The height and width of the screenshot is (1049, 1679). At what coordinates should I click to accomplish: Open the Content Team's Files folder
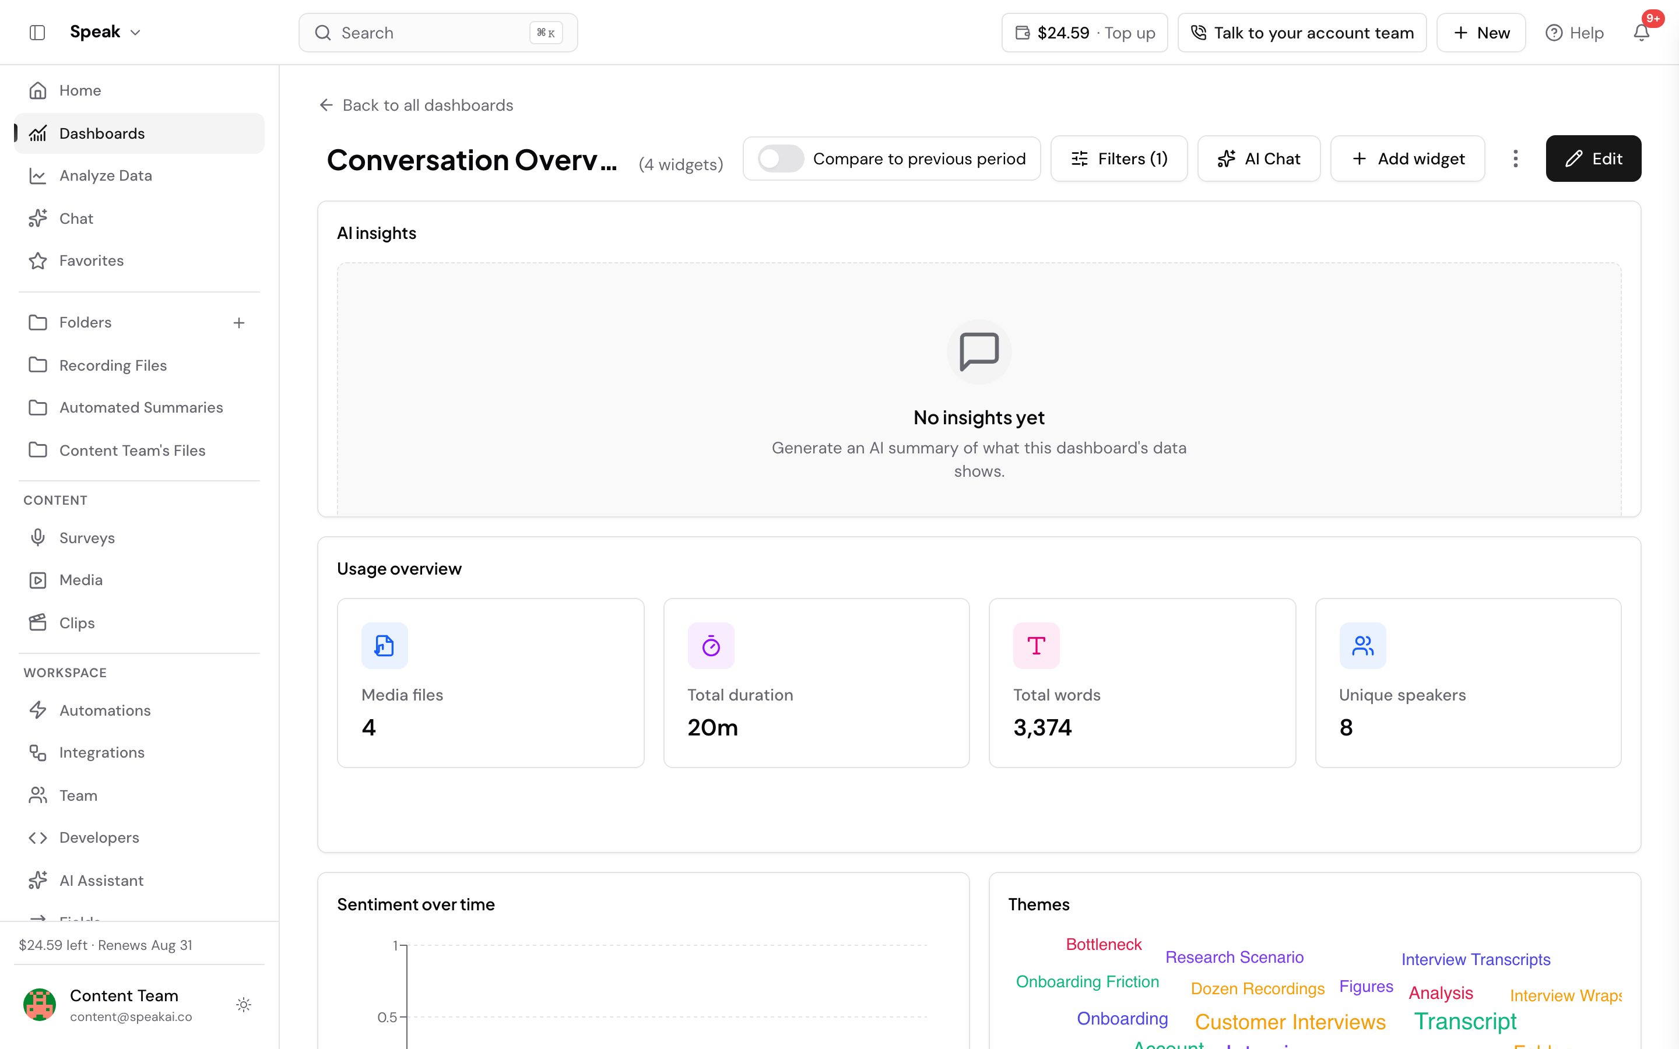click(x=139, y=450)
